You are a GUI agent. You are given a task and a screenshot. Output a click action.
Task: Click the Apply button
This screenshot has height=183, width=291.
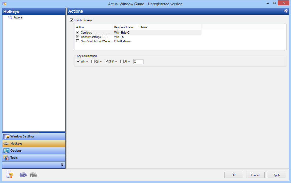(x=277, y=175)
